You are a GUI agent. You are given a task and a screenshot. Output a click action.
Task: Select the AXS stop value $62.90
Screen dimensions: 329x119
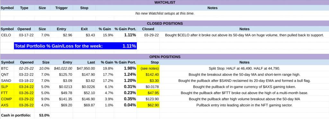tap(148, 105)
